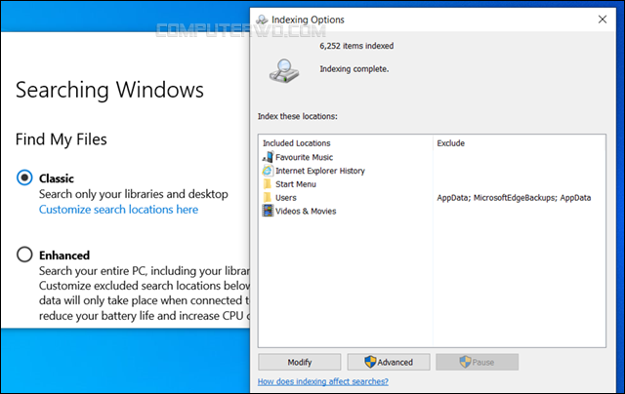This screenshot has width=625, height=394.
Task: Click the Modify button
Action: 300,362
